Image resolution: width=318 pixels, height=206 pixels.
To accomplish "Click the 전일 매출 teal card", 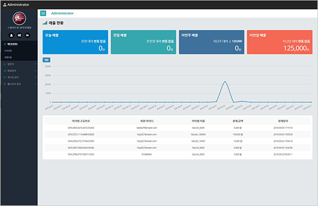I will pyautogui.click(x=143, y=42).
